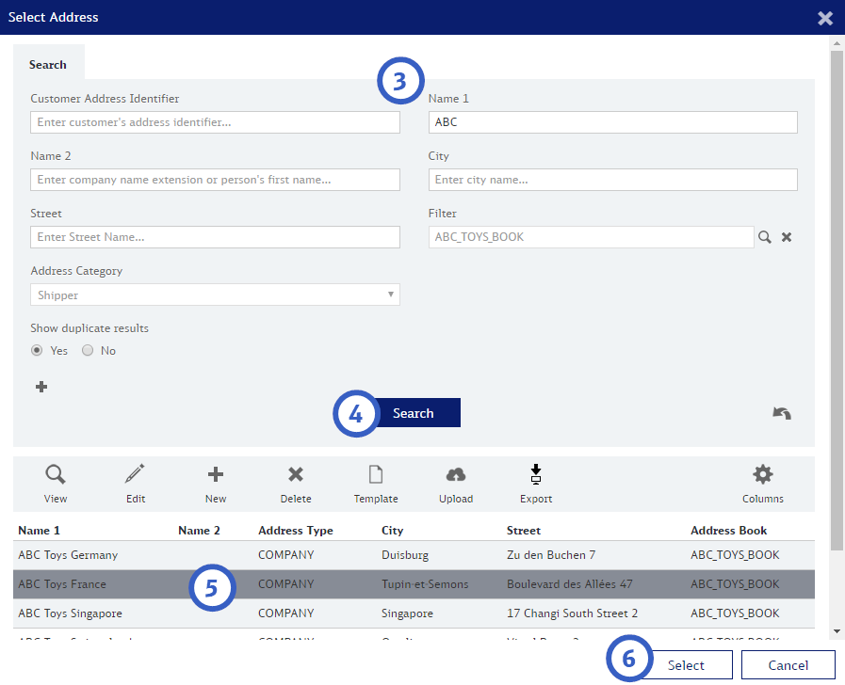This screenshot has height=685, width=845.
Task: Sort by the Address Type column header
Action: click(295, 531)
